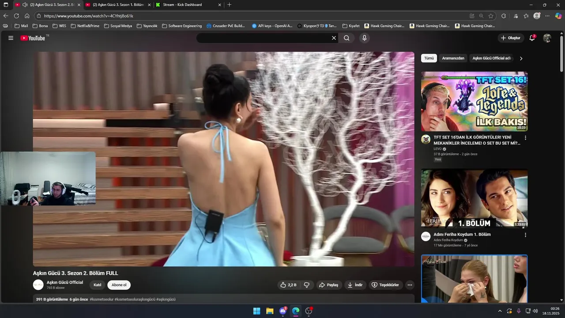Open the YouTube account avatar menu
Viewport: 565px width, 318px height.
coord(547,38)
